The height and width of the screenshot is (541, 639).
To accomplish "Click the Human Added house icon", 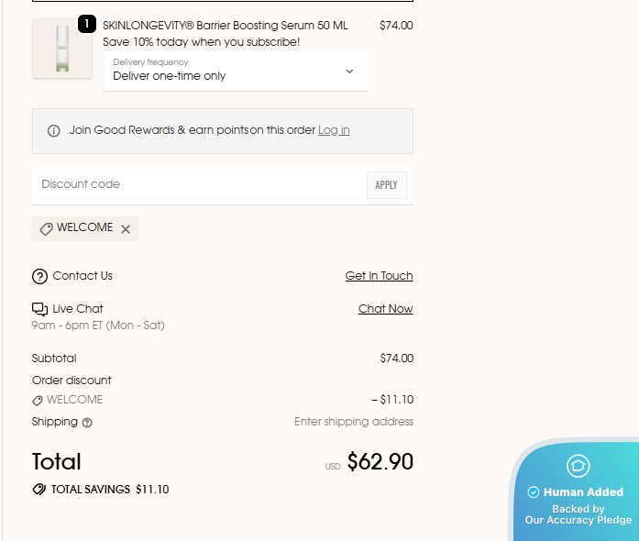I will click(578, 466).
